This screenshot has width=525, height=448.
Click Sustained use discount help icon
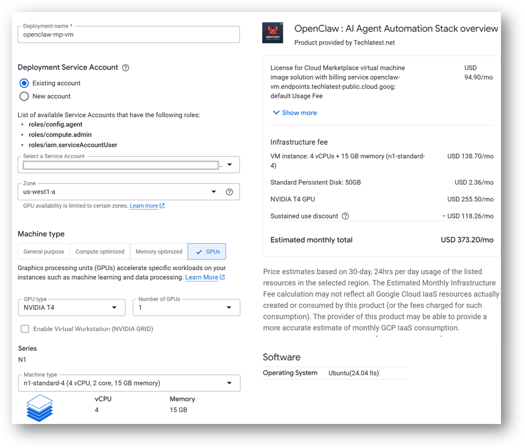click(x=345, y=216)
